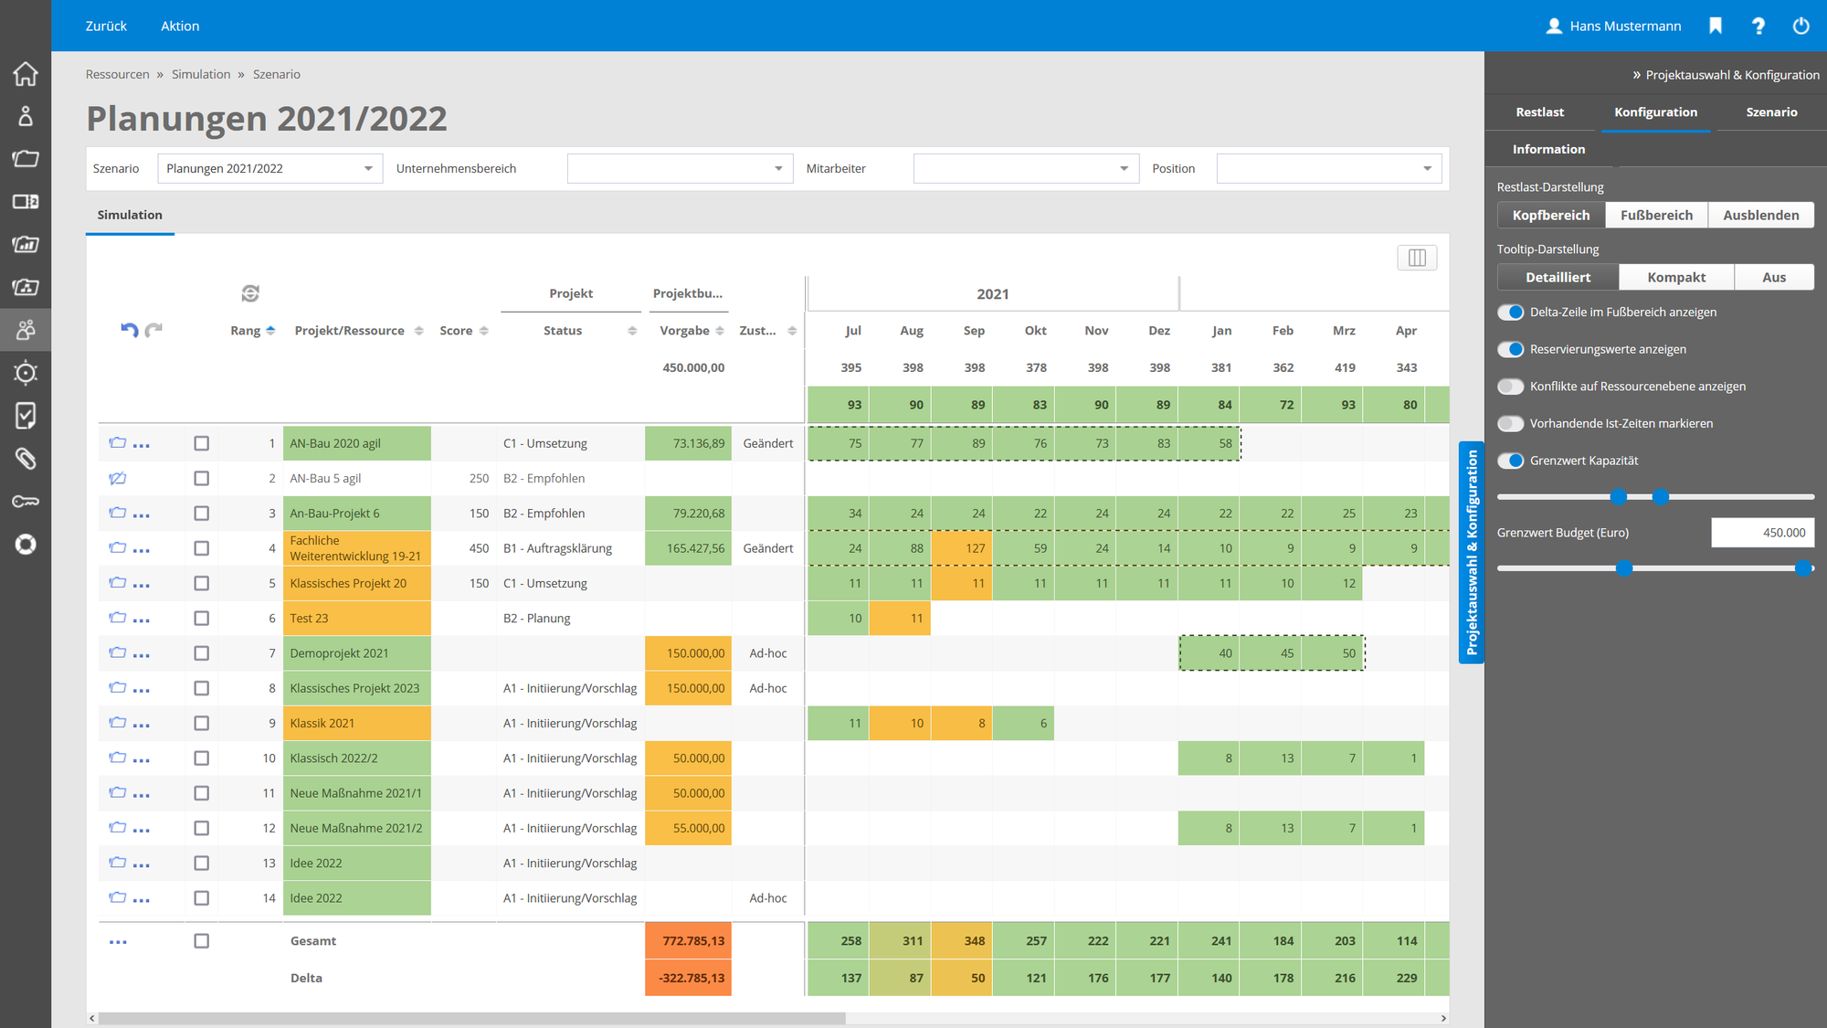Image resolution: width=1827 pixels, height=1028 pixels.
Task: Click the redo arrow in the table header
Action: coord(153,330)
